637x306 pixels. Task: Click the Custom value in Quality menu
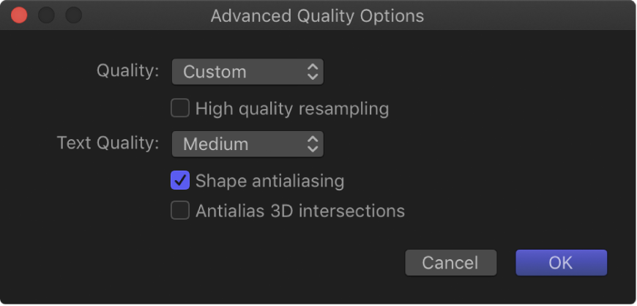[x=215, y=72]
